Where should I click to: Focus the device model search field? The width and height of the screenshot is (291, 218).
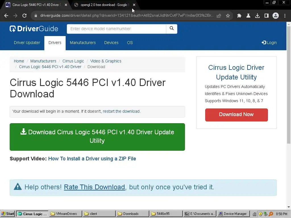coord(116,29)
